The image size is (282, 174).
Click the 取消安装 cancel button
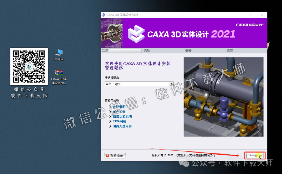pos(115,156)
